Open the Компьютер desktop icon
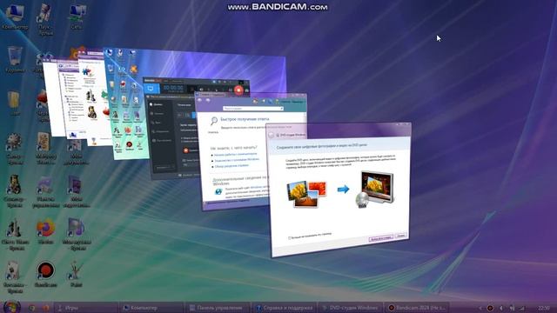 [x=14, y=17]
